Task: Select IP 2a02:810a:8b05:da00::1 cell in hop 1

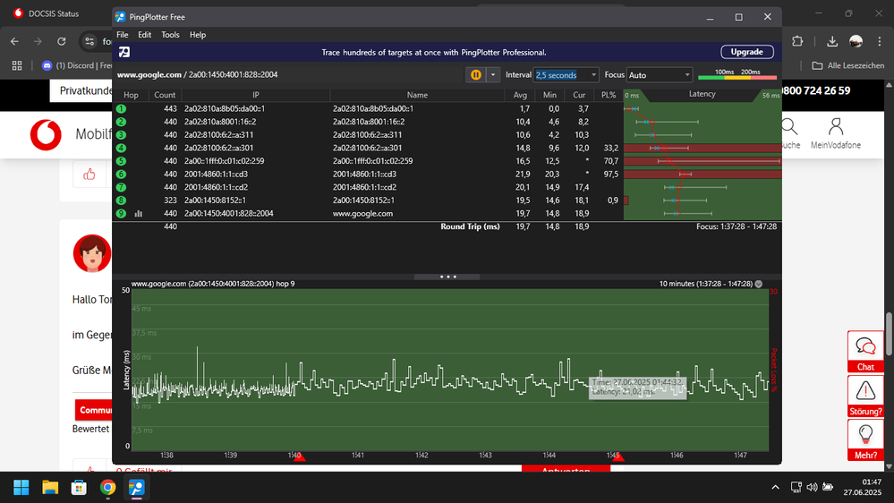Action: 224,108
